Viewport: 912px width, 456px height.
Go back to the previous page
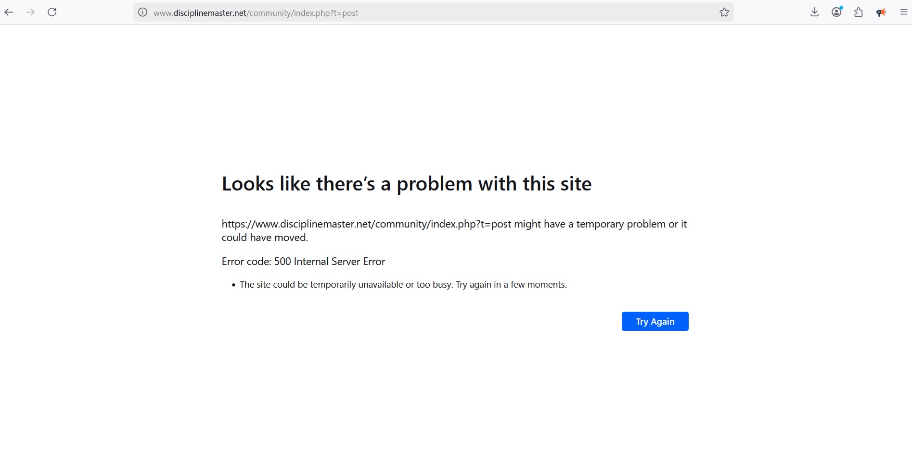(9, 13)
